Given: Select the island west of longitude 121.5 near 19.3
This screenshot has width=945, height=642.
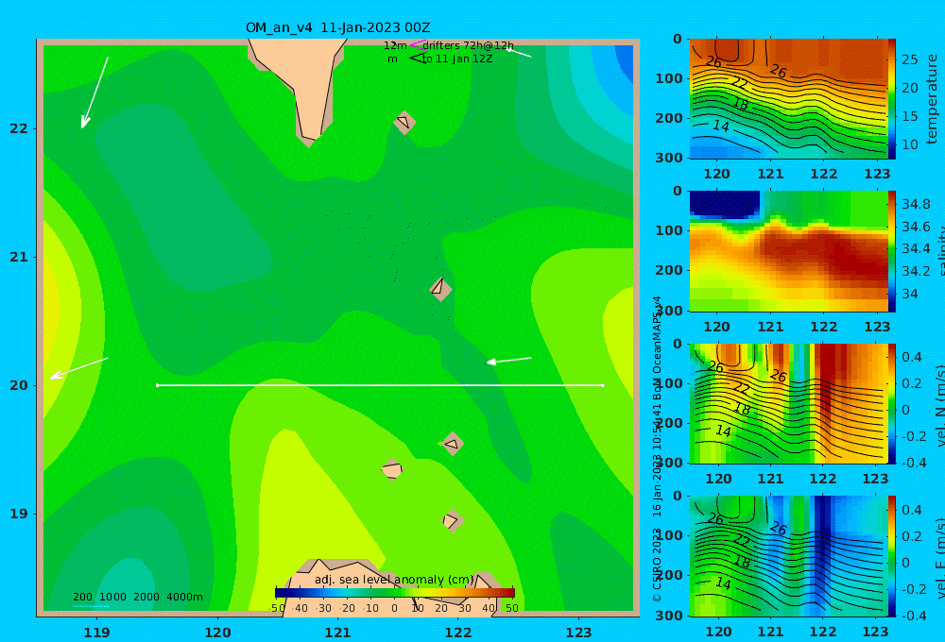Looking at the screenshot, I should (392, 469).
